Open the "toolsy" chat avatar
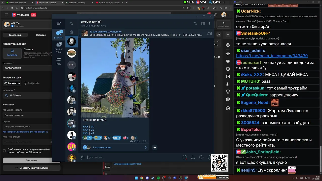 [x=71, y=65]
